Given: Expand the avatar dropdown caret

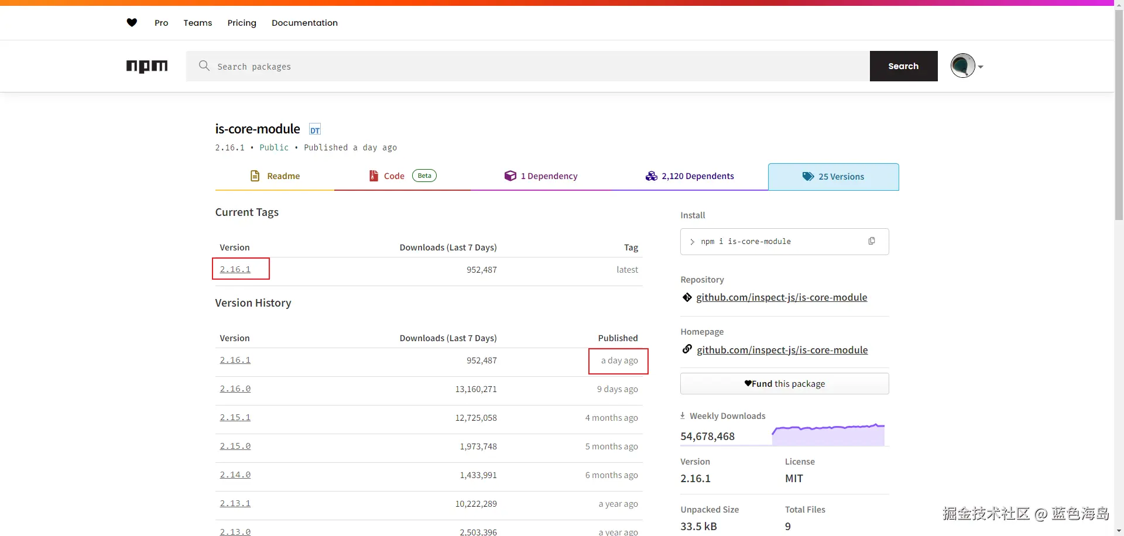Looking at the screenshot, I should tap(981, 67).
